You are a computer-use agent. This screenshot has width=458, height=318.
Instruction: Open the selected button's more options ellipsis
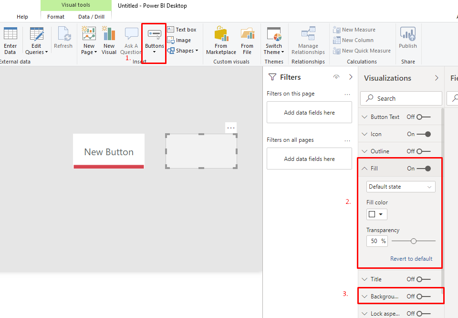[x=231, y=128]
